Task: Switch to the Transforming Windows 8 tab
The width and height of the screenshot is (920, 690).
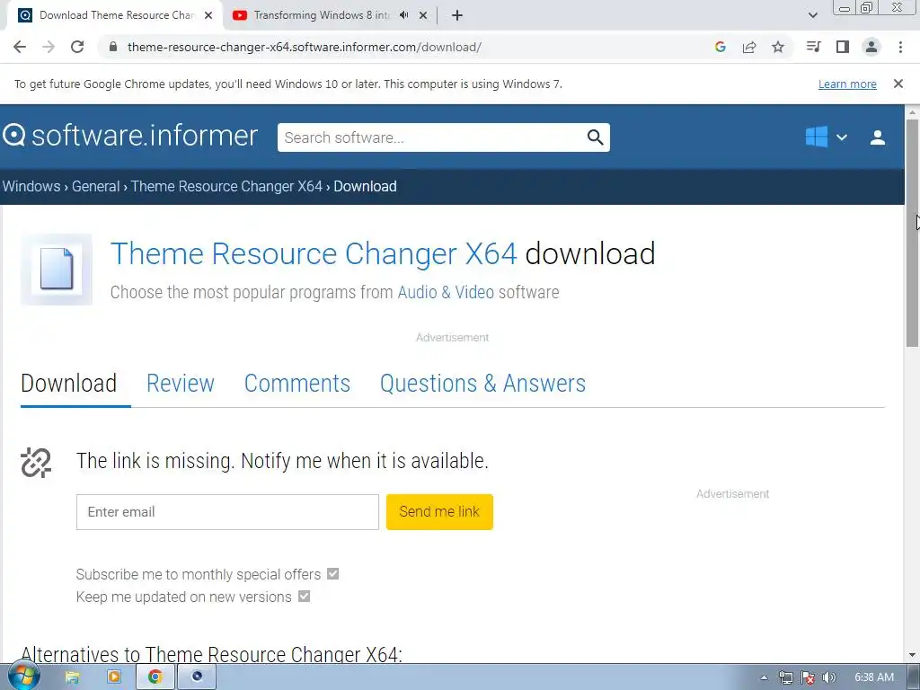Action: (322, 15)
